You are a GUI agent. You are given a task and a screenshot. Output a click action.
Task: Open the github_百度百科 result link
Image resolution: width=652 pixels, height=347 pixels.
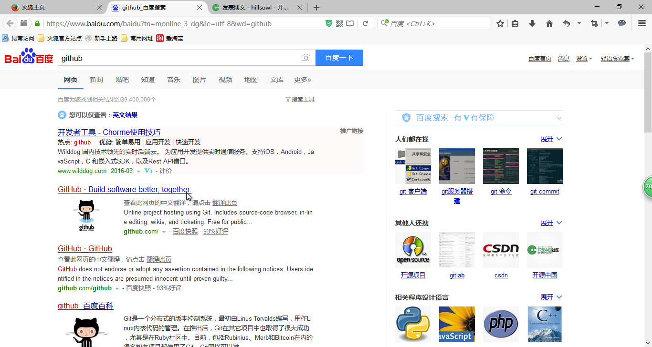coord(85,306)
